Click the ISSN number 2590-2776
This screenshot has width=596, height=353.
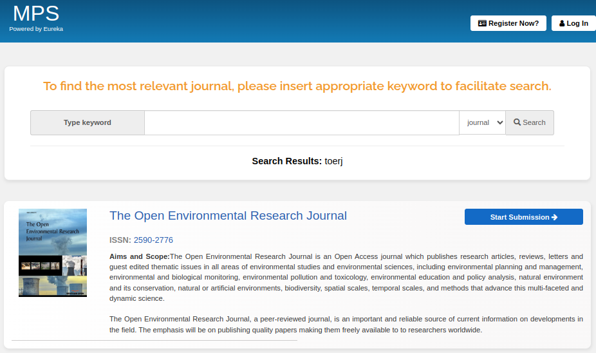point(153,240)
